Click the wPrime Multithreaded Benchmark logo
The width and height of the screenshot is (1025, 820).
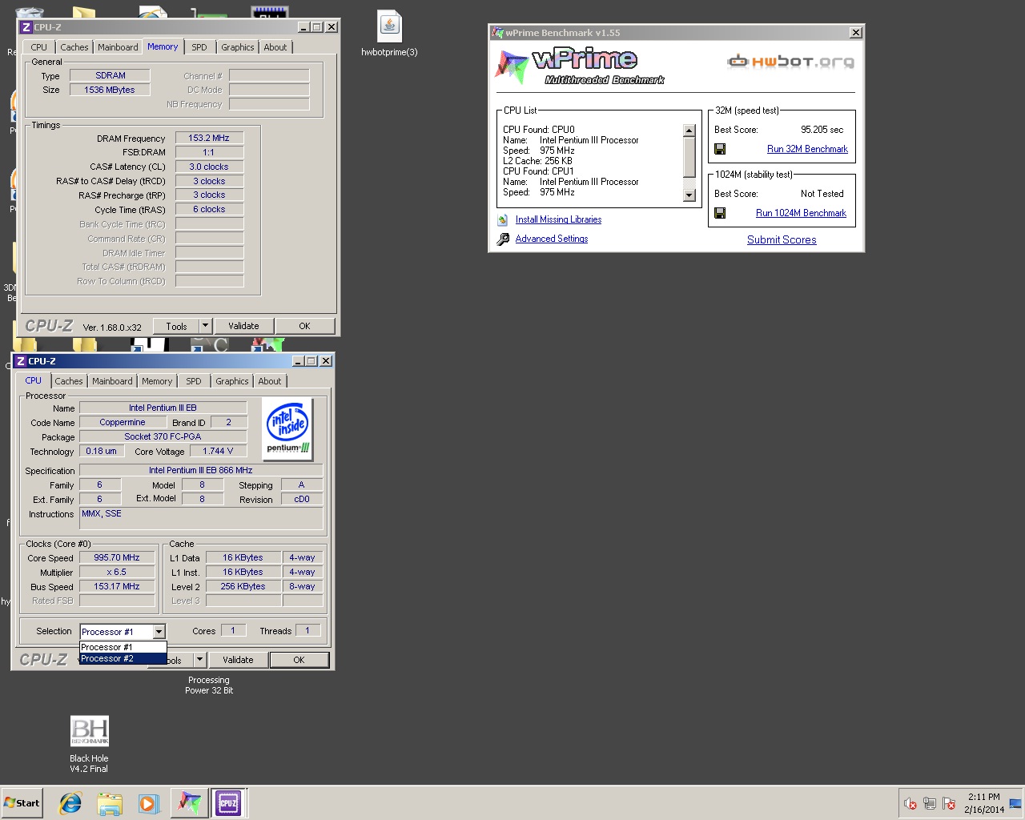pyautogui.click(x=579, y=66)
